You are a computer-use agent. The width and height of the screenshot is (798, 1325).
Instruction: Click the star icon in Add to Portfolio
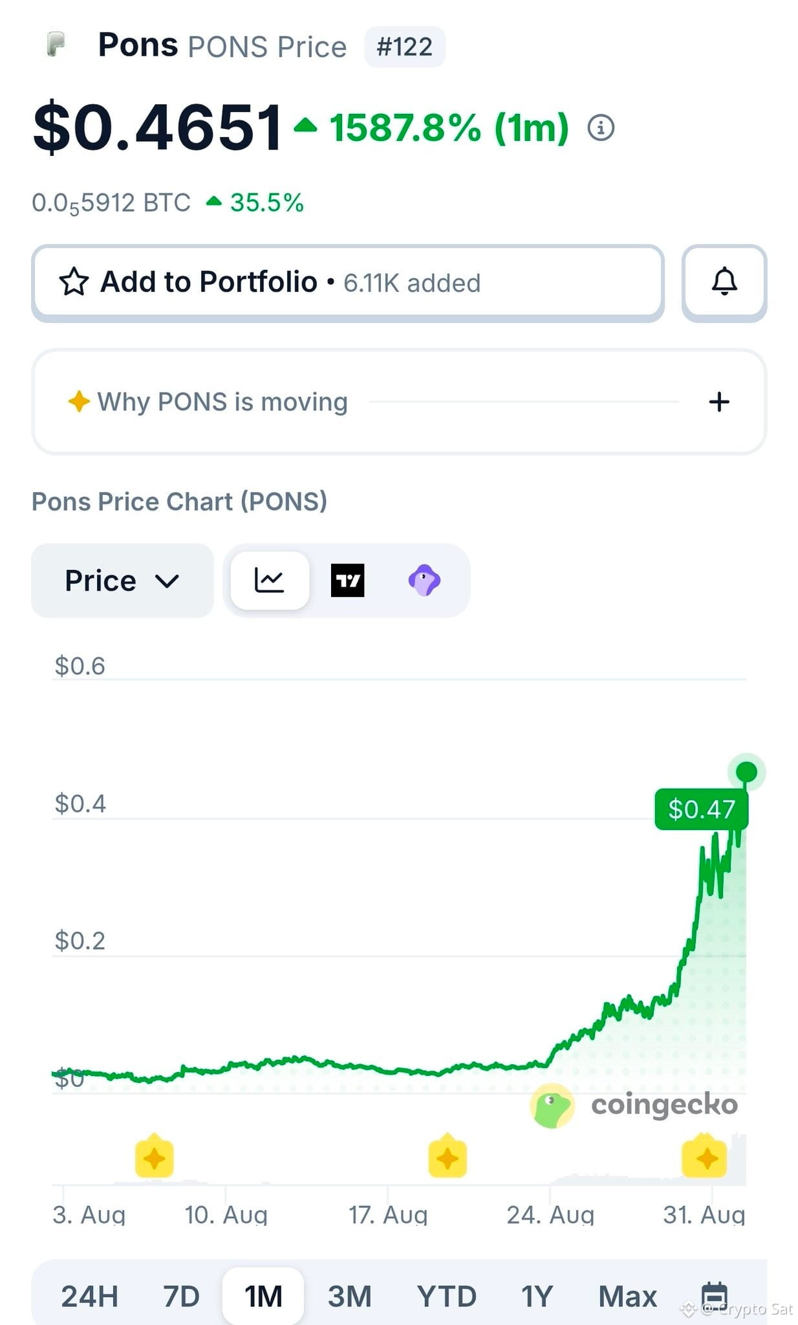point(74,282)
